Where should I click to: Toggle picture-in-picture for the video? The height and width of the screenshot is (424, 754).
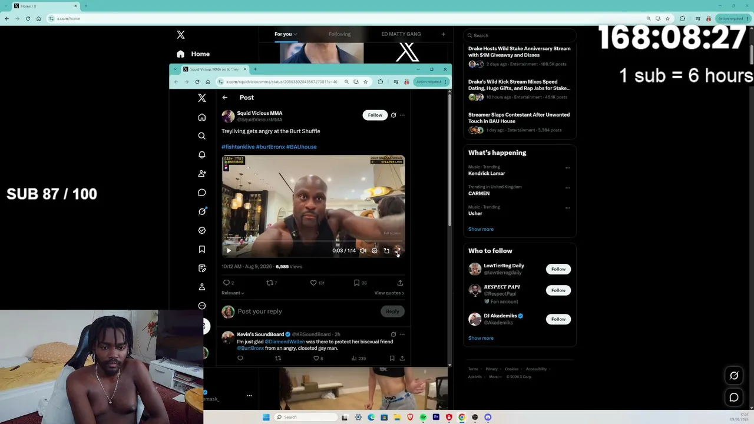coord(386,250)
